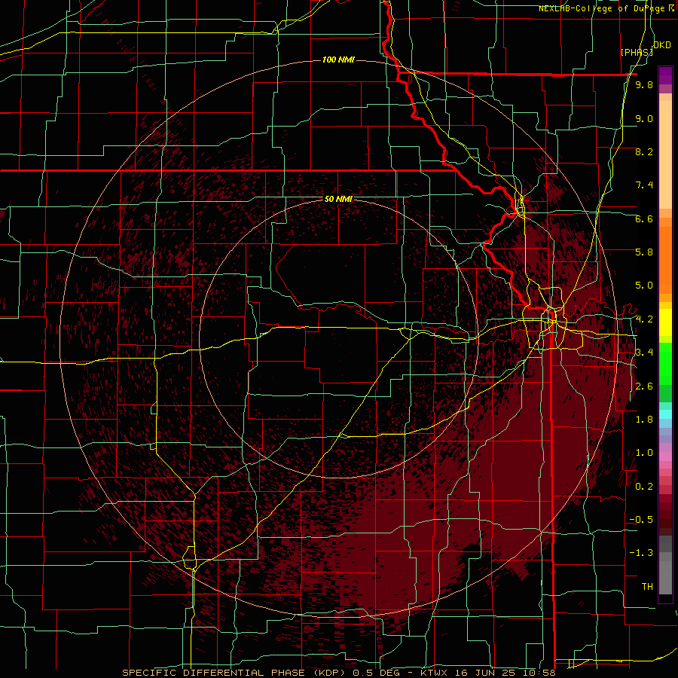Screen dimensions: 678x678
Task: Click the 1.0 value on the KDP scale
Action: point(644,453)
